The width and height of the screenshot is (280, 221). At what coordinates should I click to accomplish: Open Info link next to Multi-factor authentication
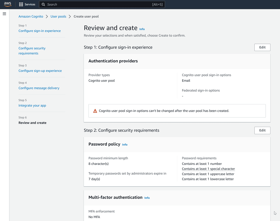pos(147,198)
